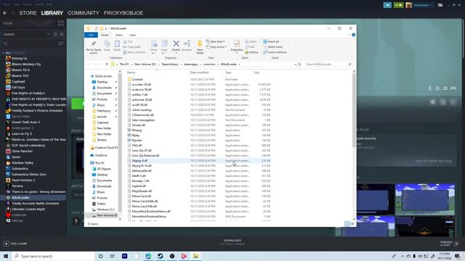Click steamapps in the breadcrumb path

pos(190,65)
